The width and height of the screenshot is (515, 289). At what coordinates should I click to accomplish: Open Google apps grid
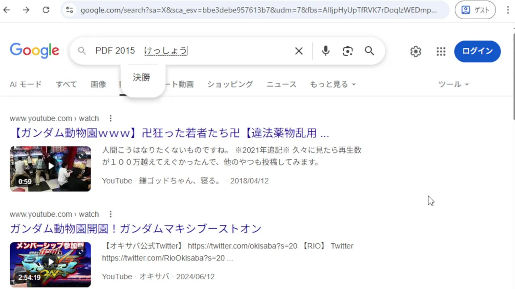(441, 51)
